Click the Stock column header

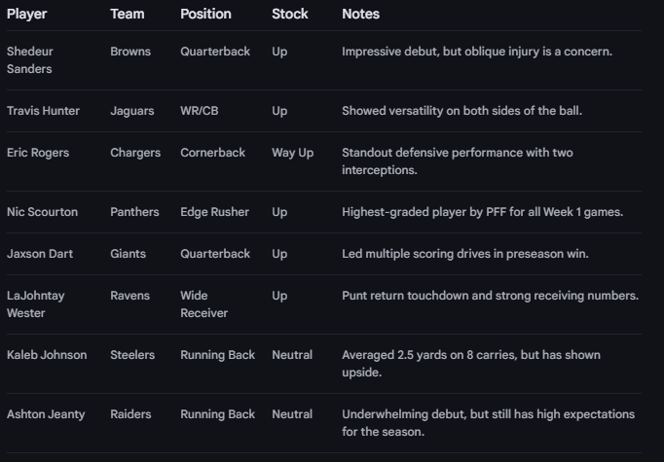(290, 15)
